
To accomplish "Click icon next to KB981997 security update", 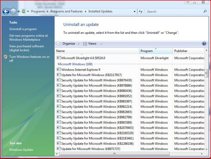I will tap(59, 101).
